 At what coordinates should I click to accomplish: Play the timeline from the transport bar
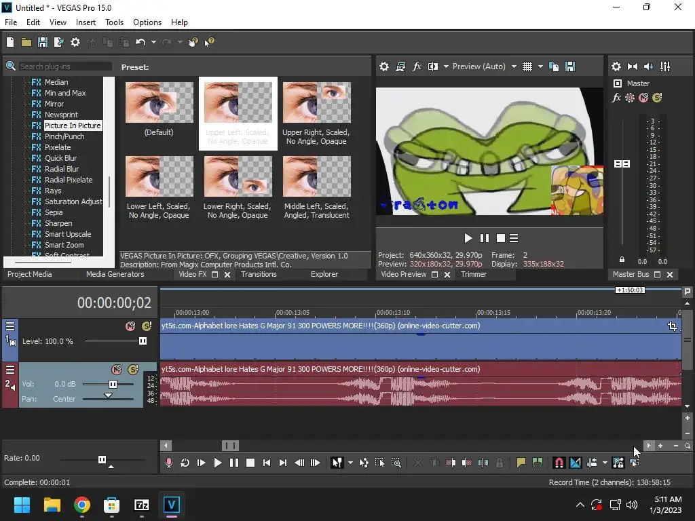tap(218, 463)
